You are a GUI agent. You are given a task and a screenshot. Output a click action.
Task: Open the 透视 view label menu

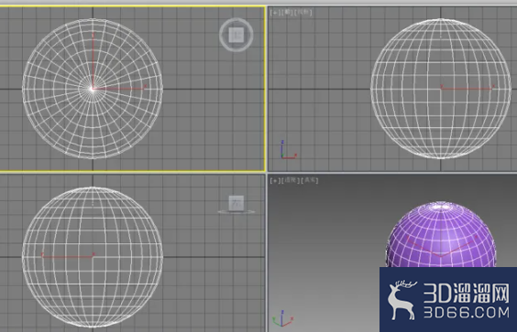tap(291, 180)
